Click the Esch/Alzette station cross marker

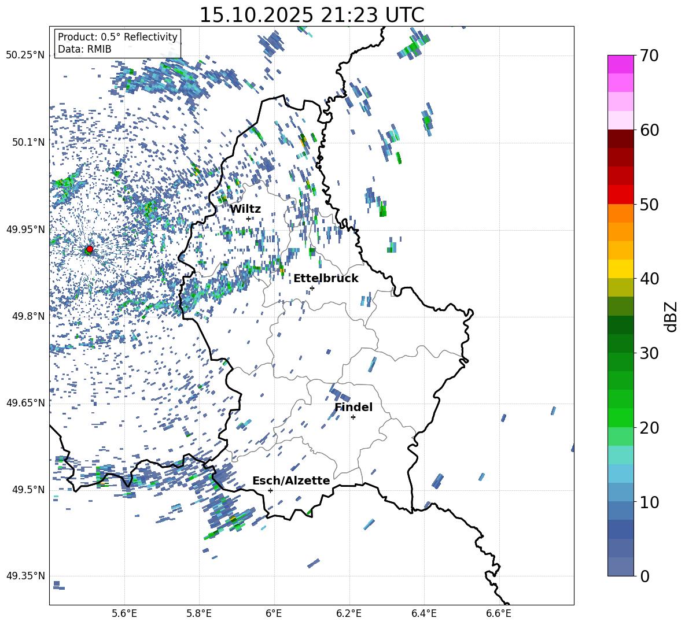[x=270, y=490]
